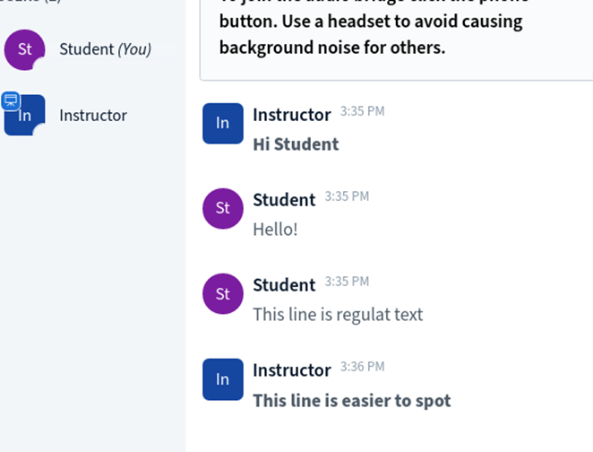Select "Student (You)" name in user list
The width and height of the screenshot is (593, 452).
105,49
